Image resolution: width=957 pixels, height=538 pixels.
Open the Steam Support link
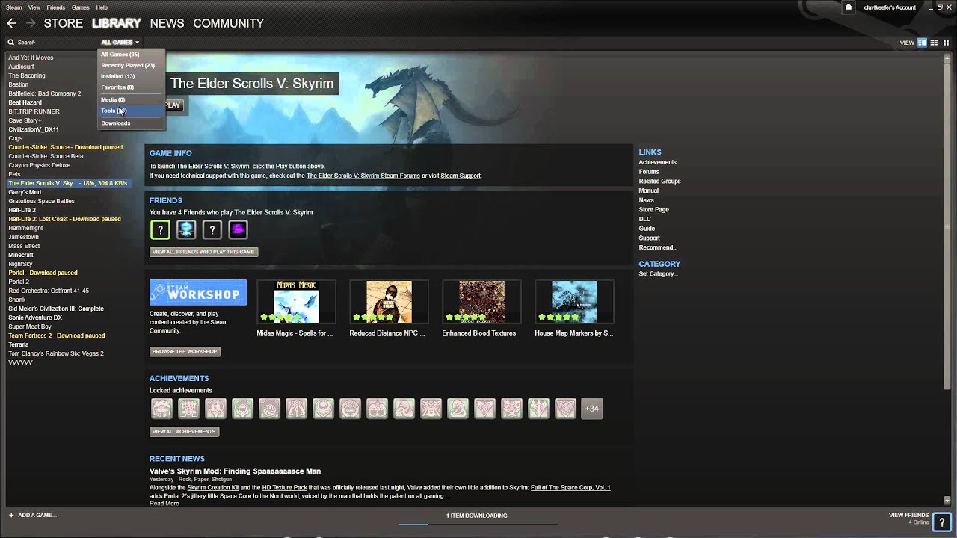click(x=461, y=176)
